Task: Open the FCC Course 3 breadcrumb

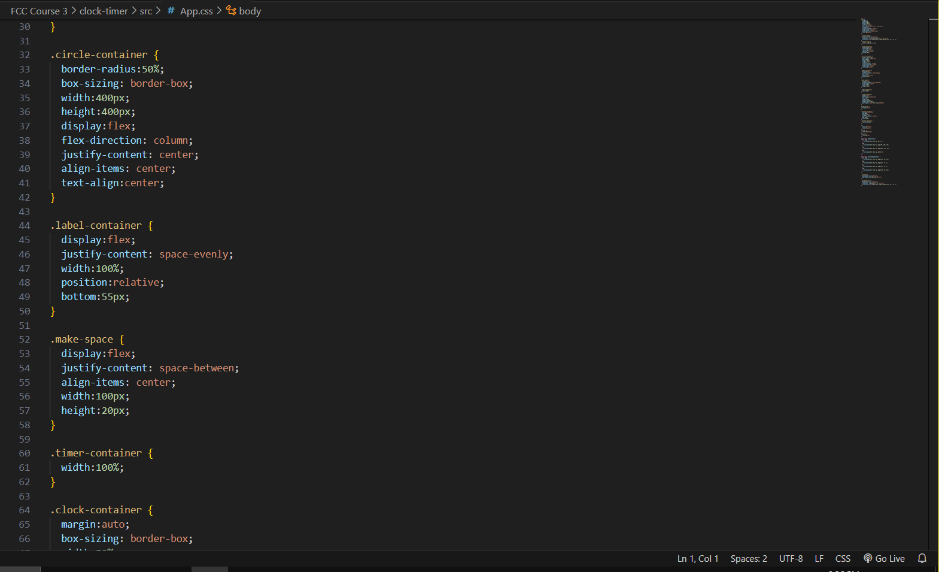Action: click(x=39, y=11)
